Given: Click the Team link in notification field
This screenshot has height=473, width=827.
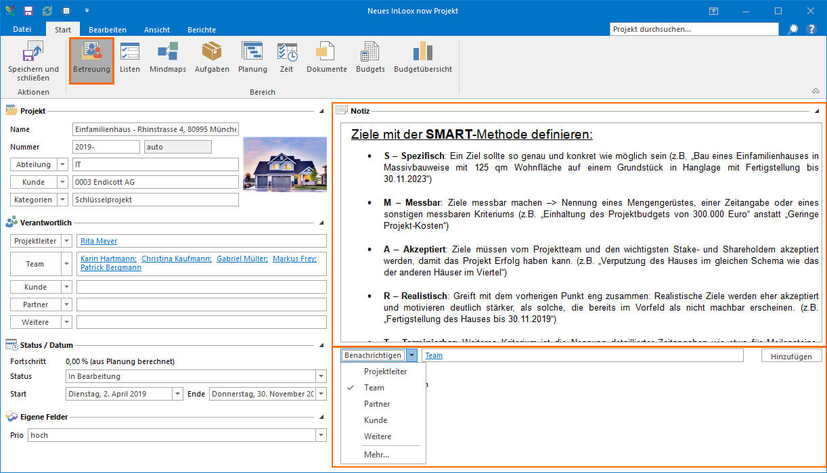Looking at the screenshot, I should click(x=434, y=355).
